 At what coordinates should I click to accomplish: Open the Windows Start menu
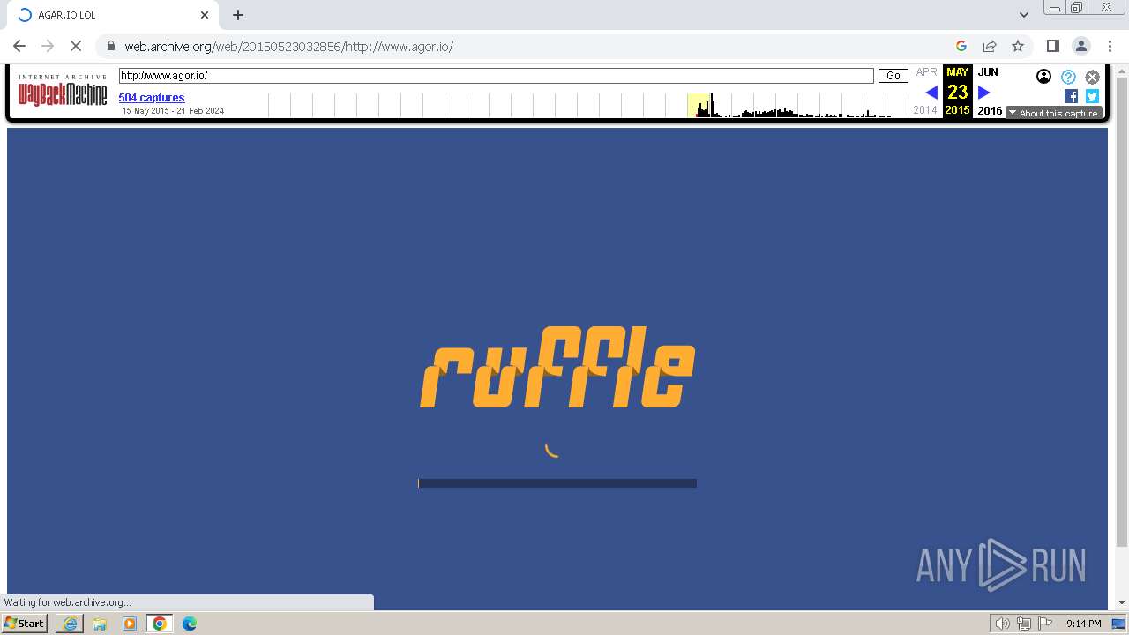click(x=25, y=623)
